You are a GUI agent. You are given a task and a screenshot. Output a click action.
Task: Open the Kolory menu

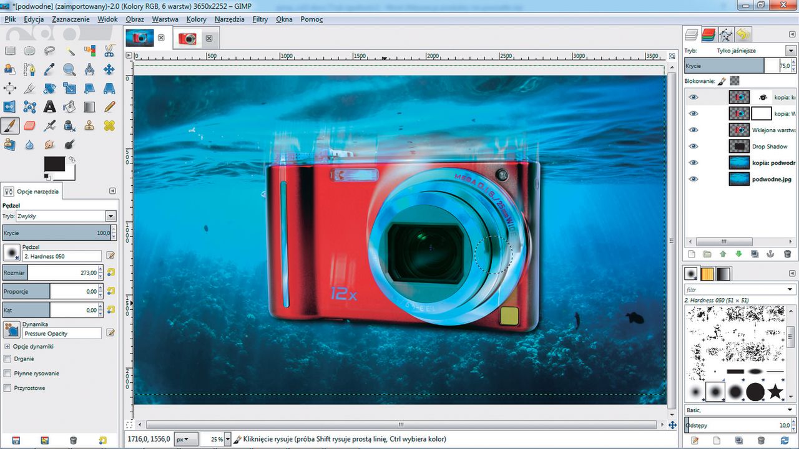(197, 19)
